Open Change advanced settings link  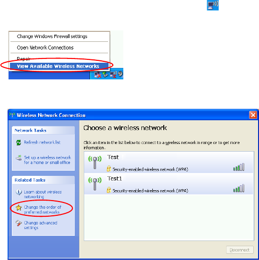[x=40, y=225]
